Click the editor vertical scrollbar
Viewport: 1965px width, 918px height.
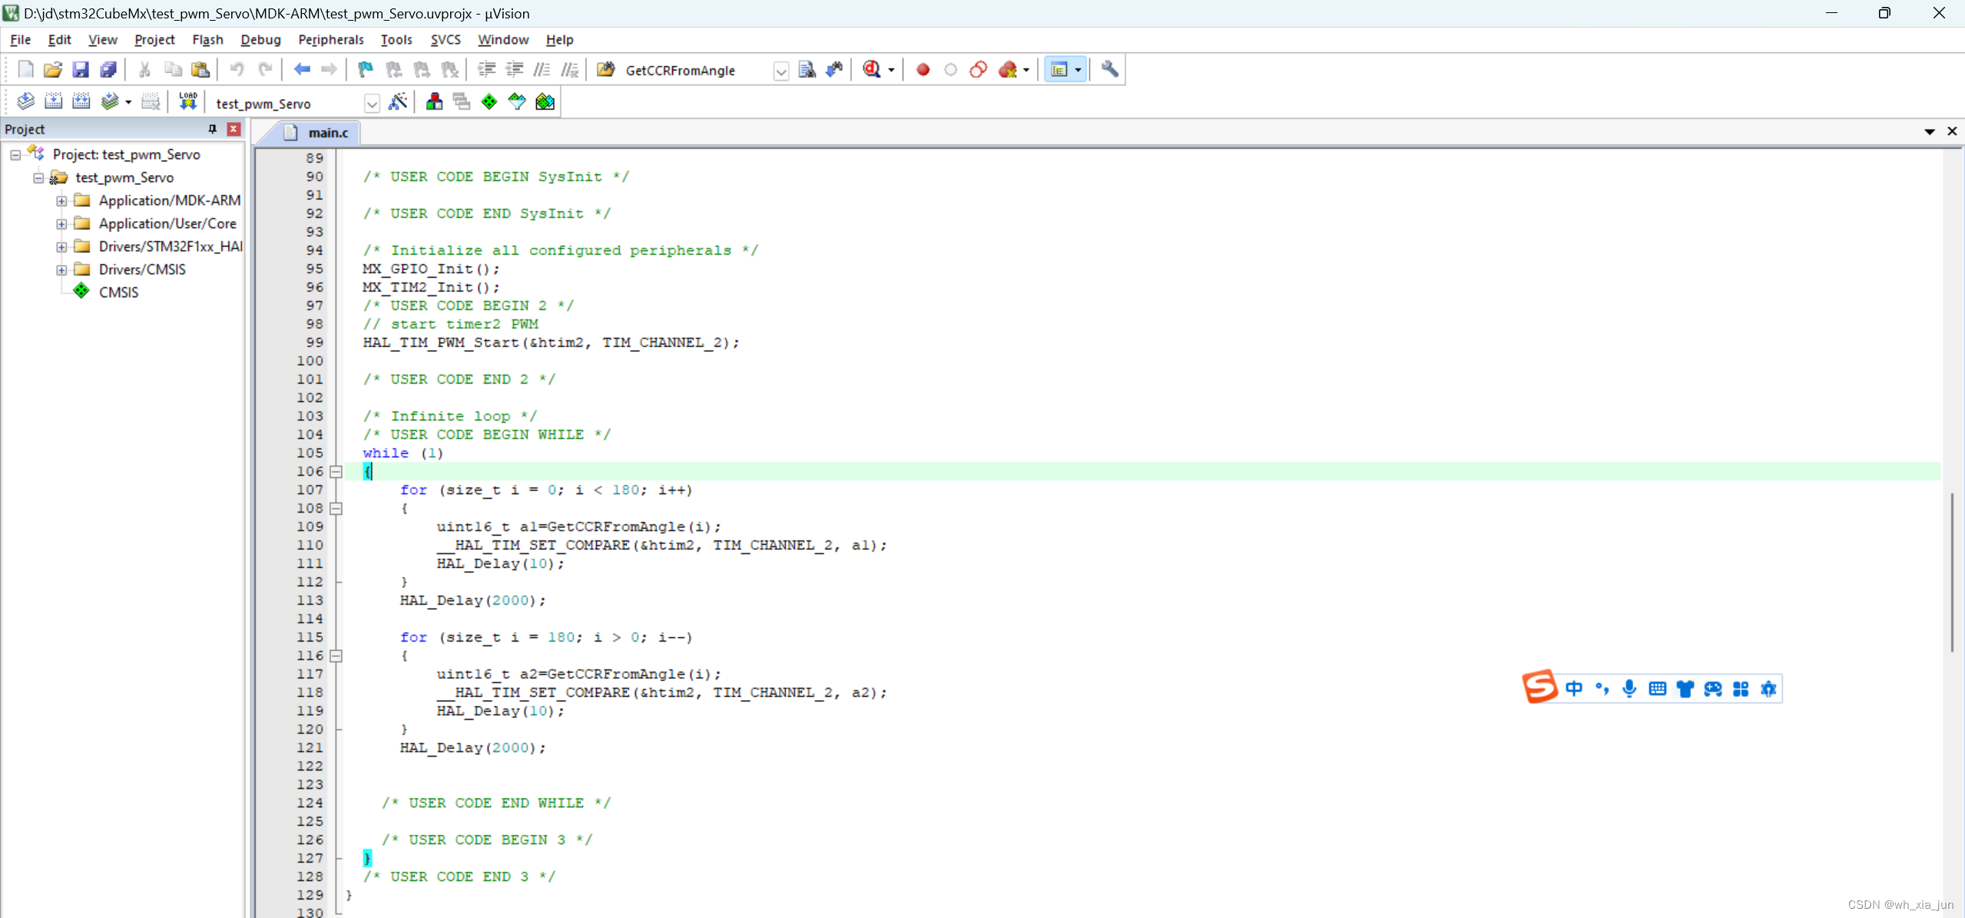click(1951, 572)
